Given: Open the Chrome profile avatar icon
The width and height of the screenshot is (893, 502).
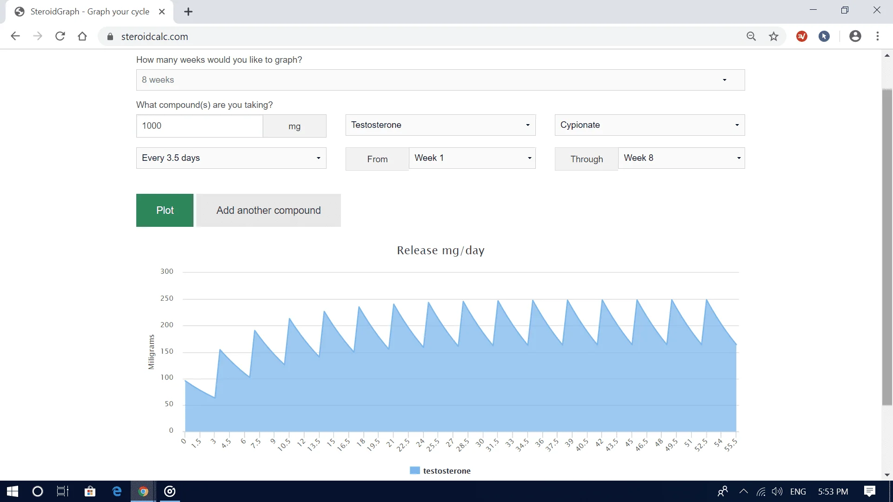Looking at the screenshot, I should click(x=855, y=36).
